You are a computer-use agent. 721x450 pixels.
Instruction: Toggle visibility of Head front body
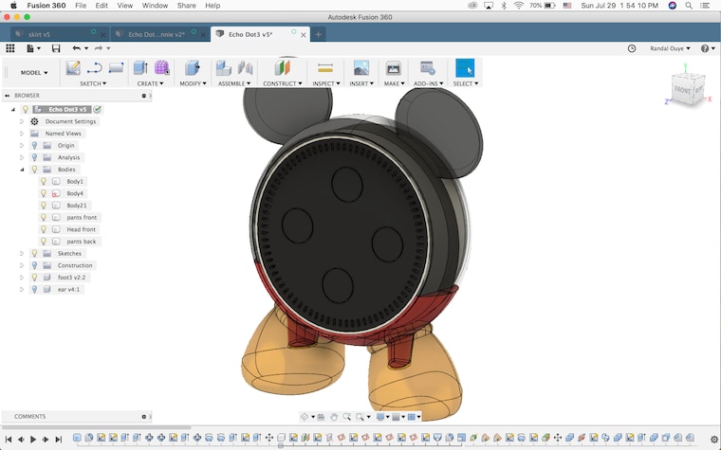point(44,229)
